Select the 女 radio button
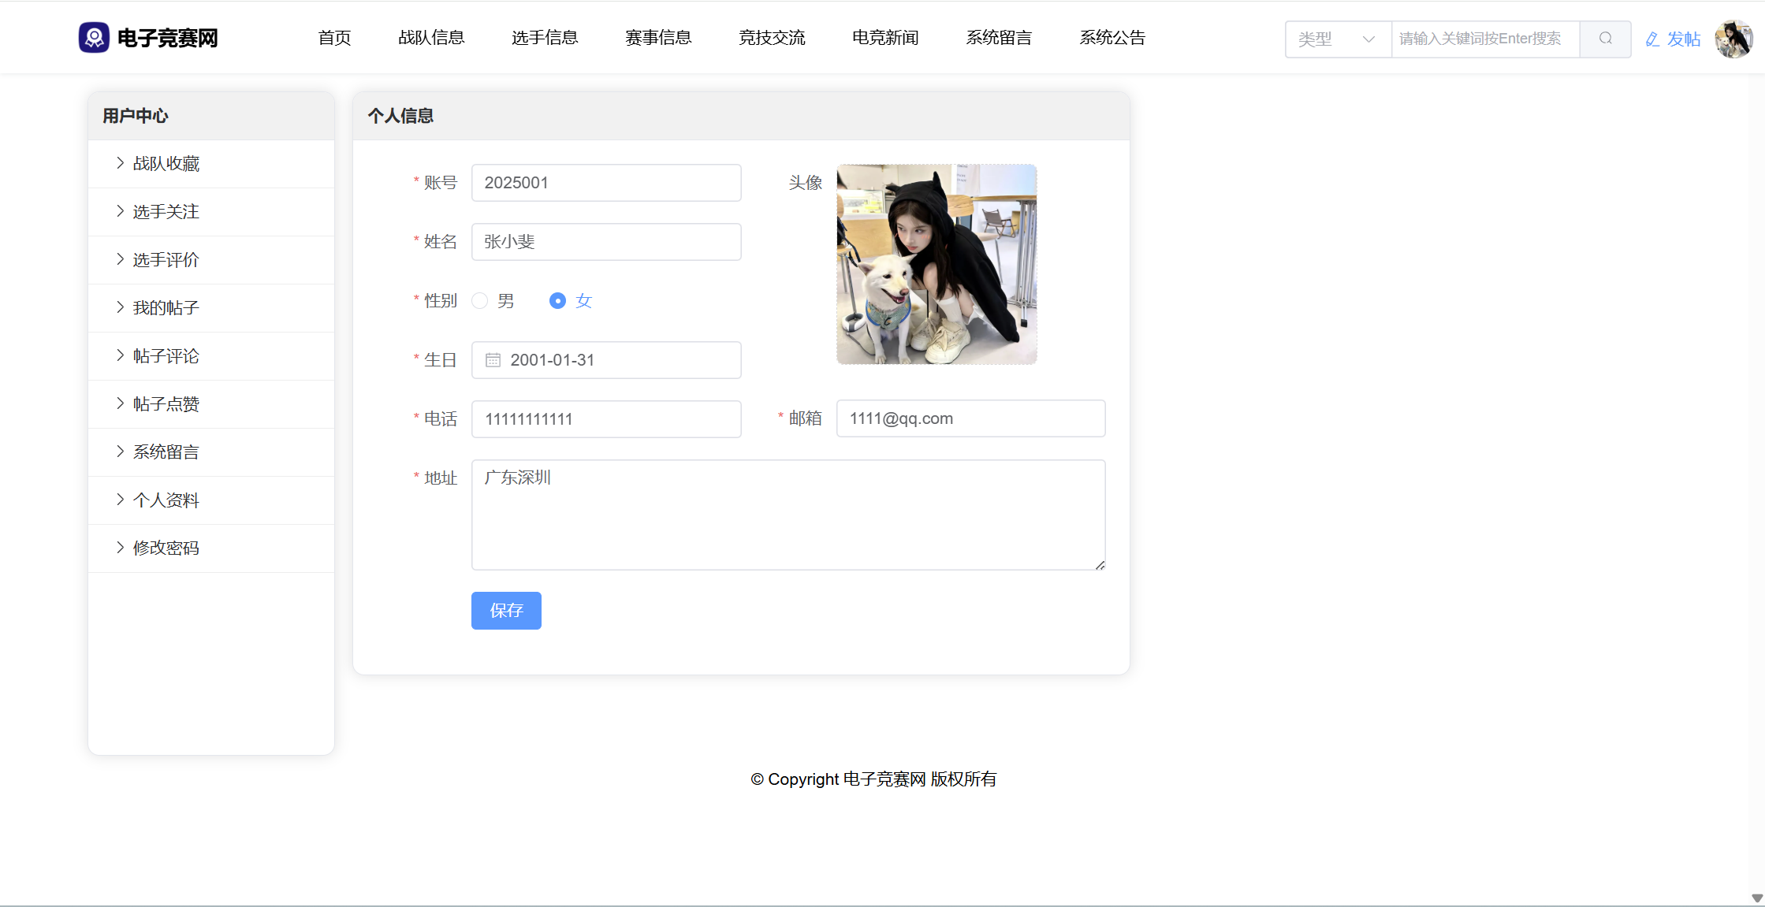The image size is (1765, 907). point(557,301)
